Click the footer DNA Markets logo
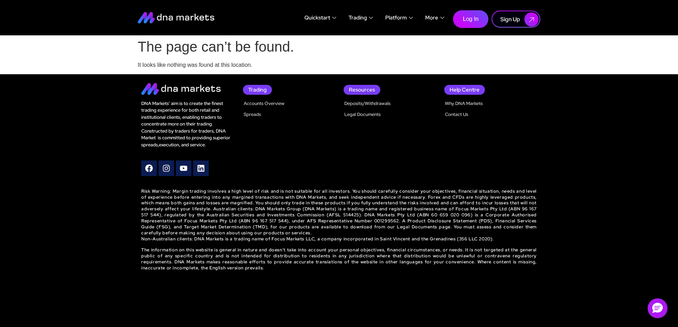This screenshot has width=678, height=327. [181, 89]
